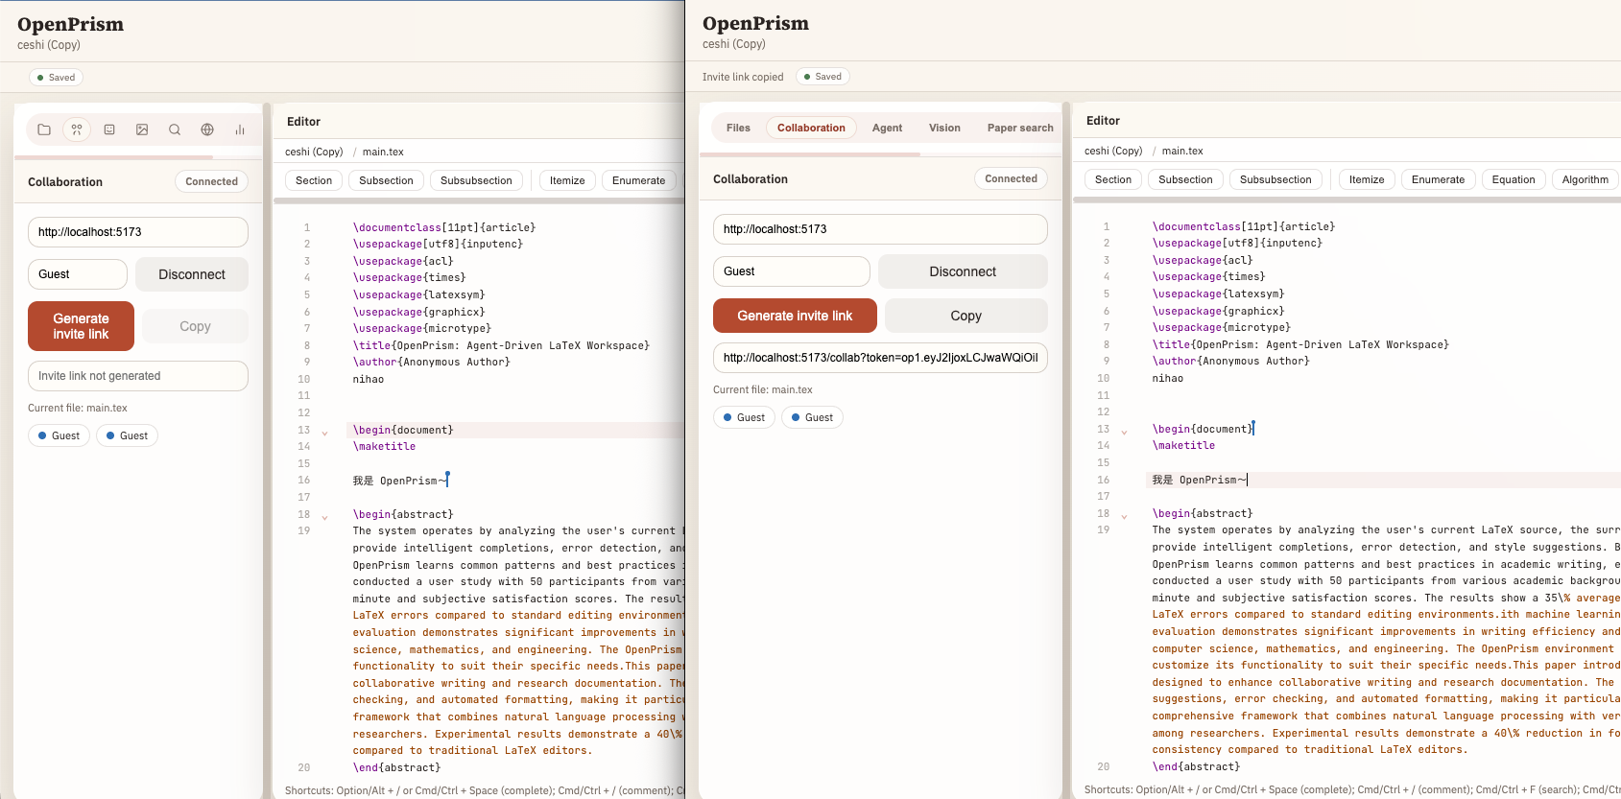Click 'Current file: main.tex' in right window

coord(763,389)
